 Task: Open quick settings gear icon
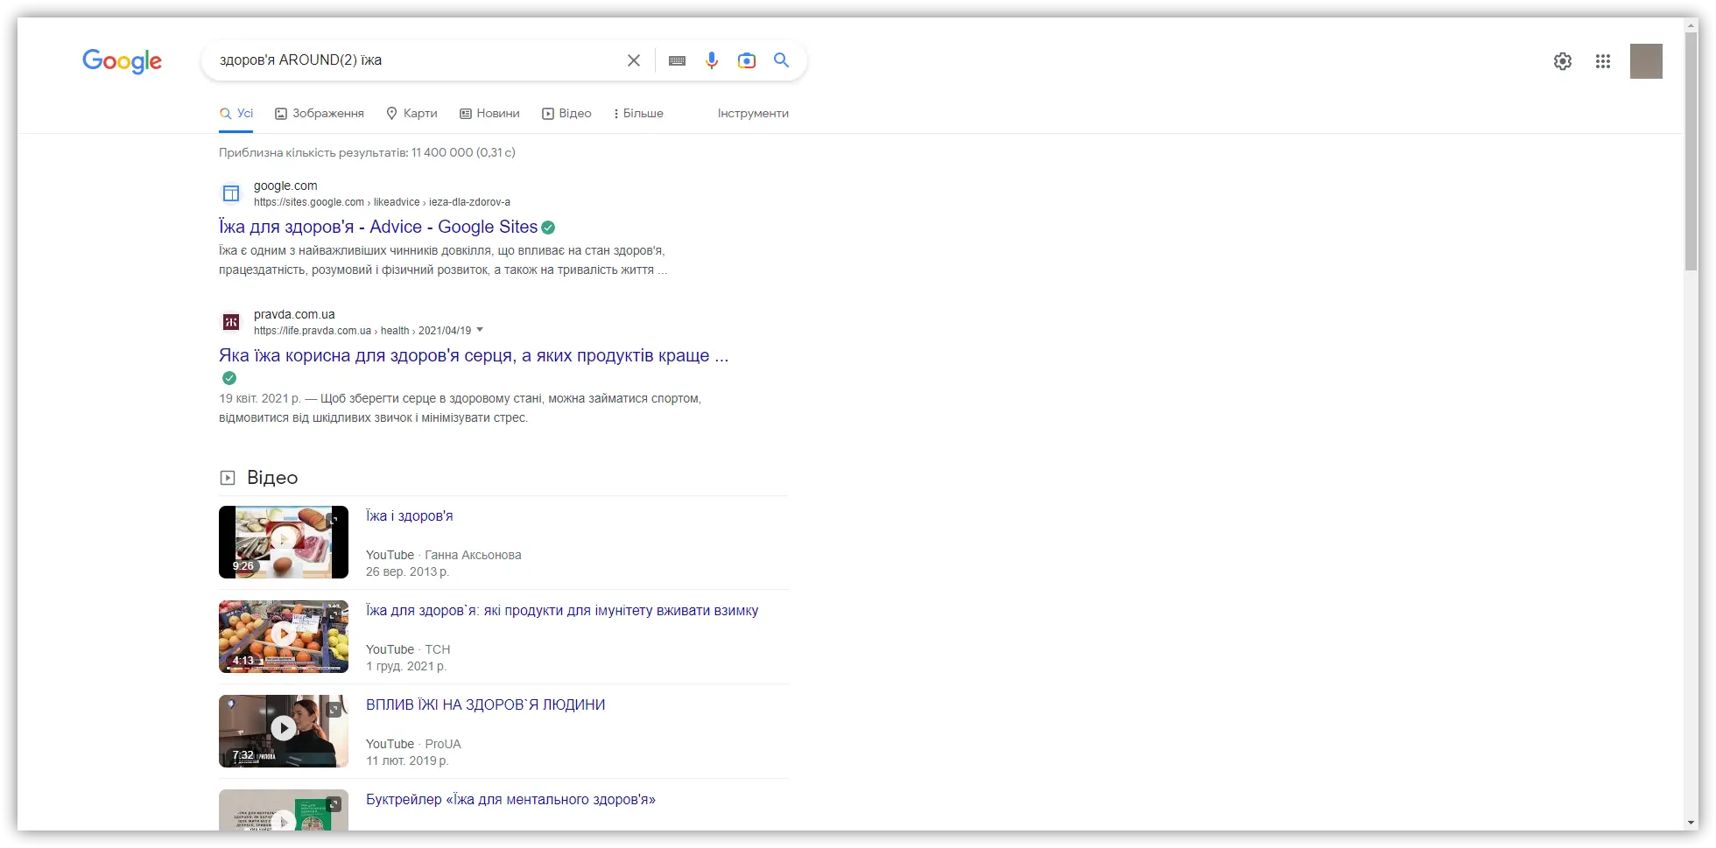(x=1563, y=61)
